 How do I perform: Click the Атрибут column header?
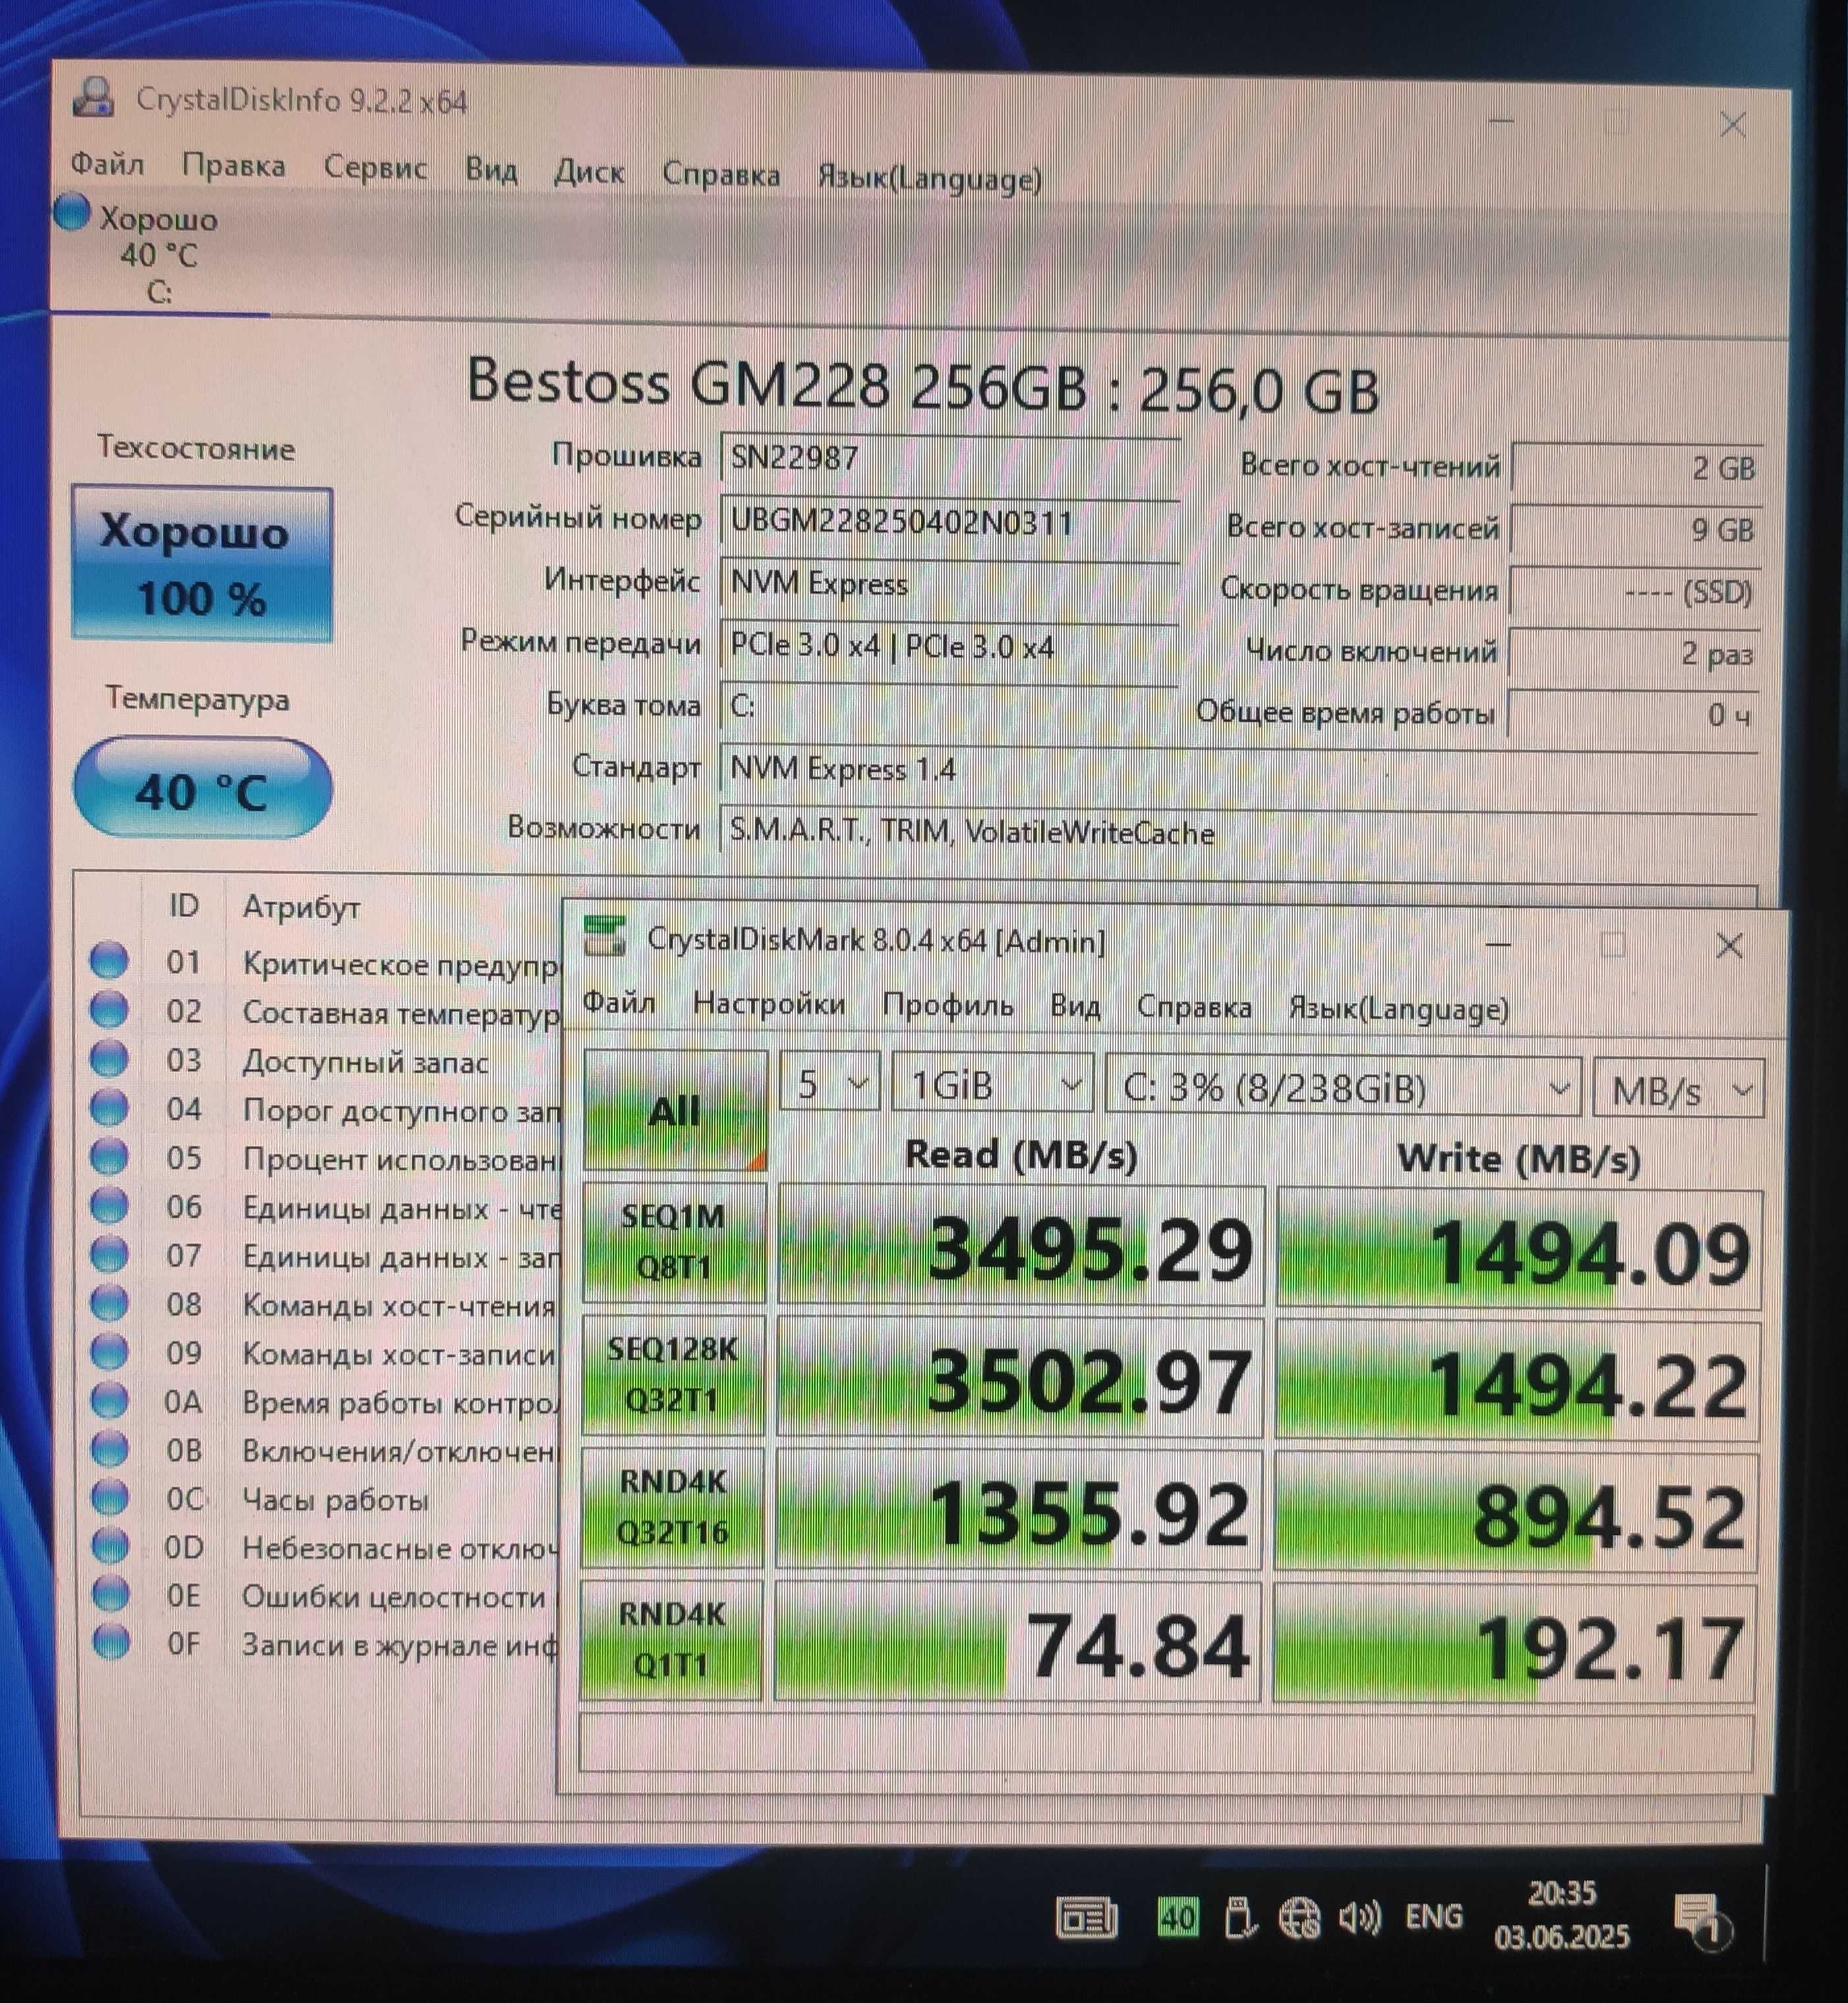(302, 907)
